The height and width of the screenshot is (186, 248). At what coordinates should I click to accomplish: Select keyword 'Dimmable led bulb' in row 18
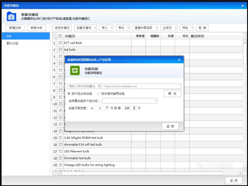(77, 158)
